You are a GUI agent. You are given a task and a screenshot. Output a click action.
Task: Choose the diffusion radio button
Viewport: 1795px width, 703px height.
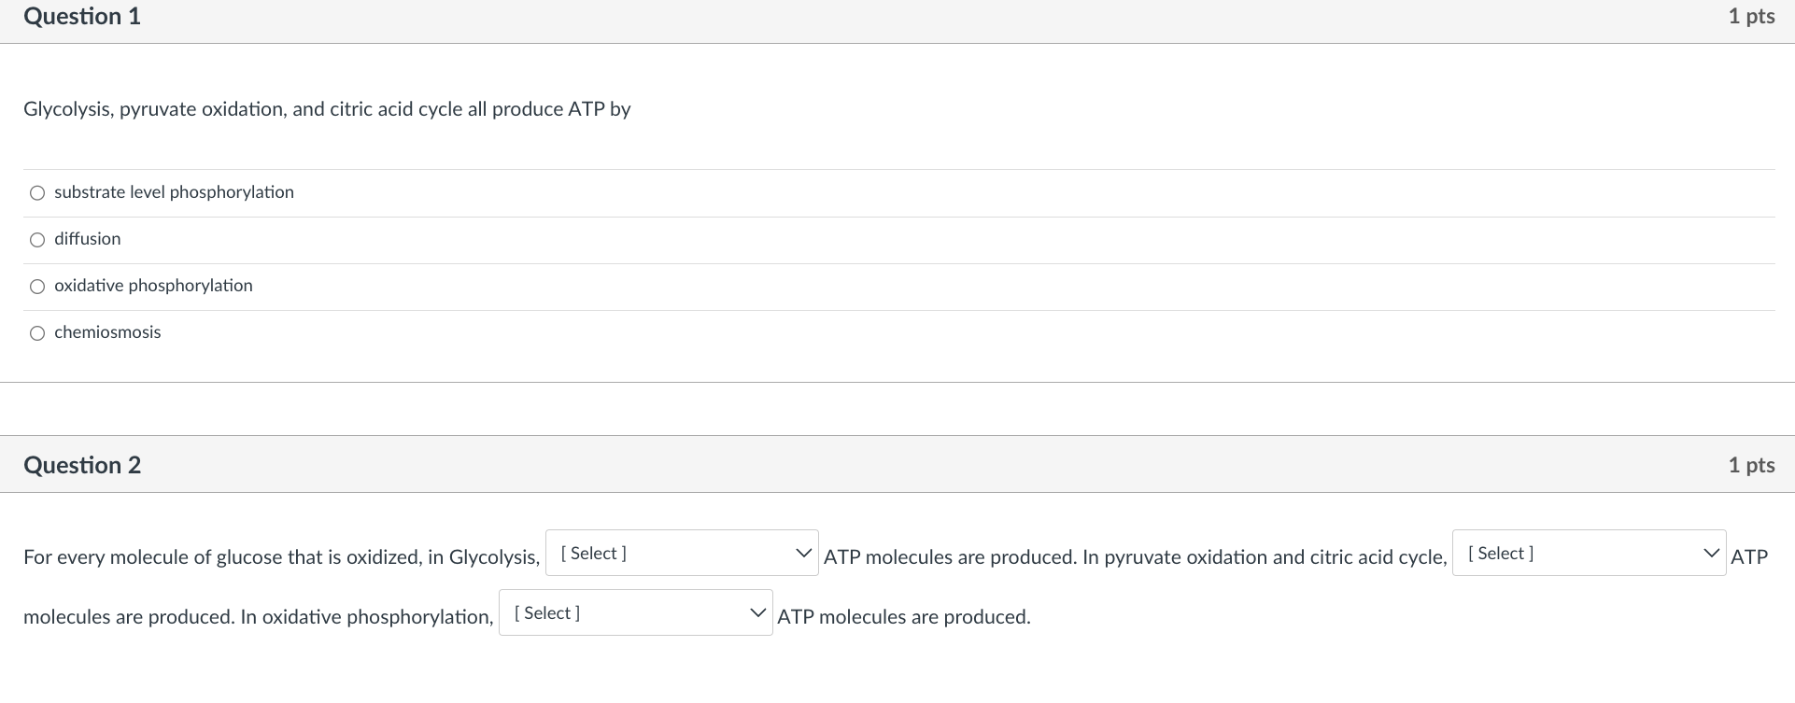coord(37,240)
